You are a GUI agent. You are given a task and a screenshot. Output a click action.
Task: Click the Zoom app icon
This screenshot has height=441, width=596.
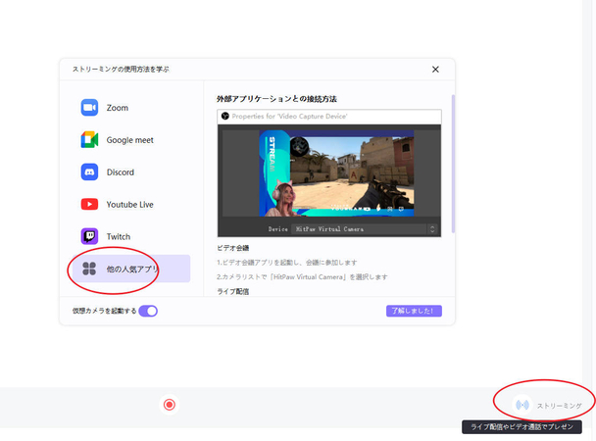pyautogui.click(x=89, y=108)
